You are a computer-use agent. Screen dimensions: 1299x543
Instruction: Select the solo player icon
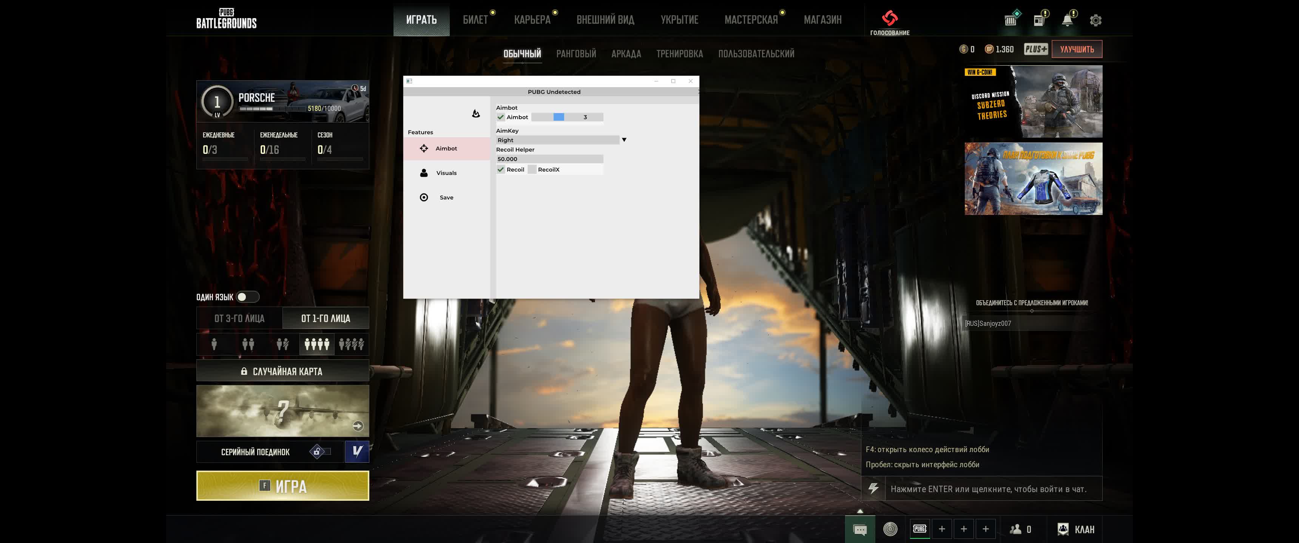pyautogui.click(x=214, y=344)
